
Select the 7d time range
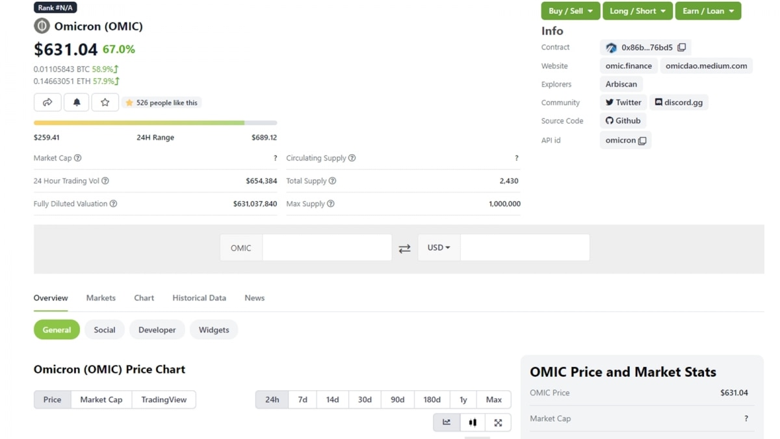coord(302,399)
